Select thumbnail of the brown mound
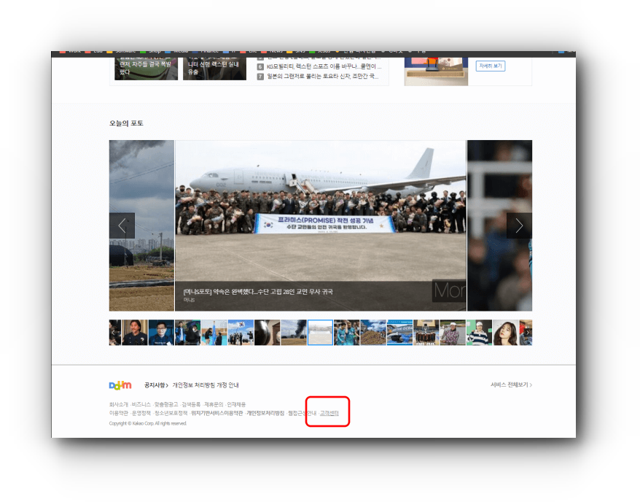 [373, 333]
